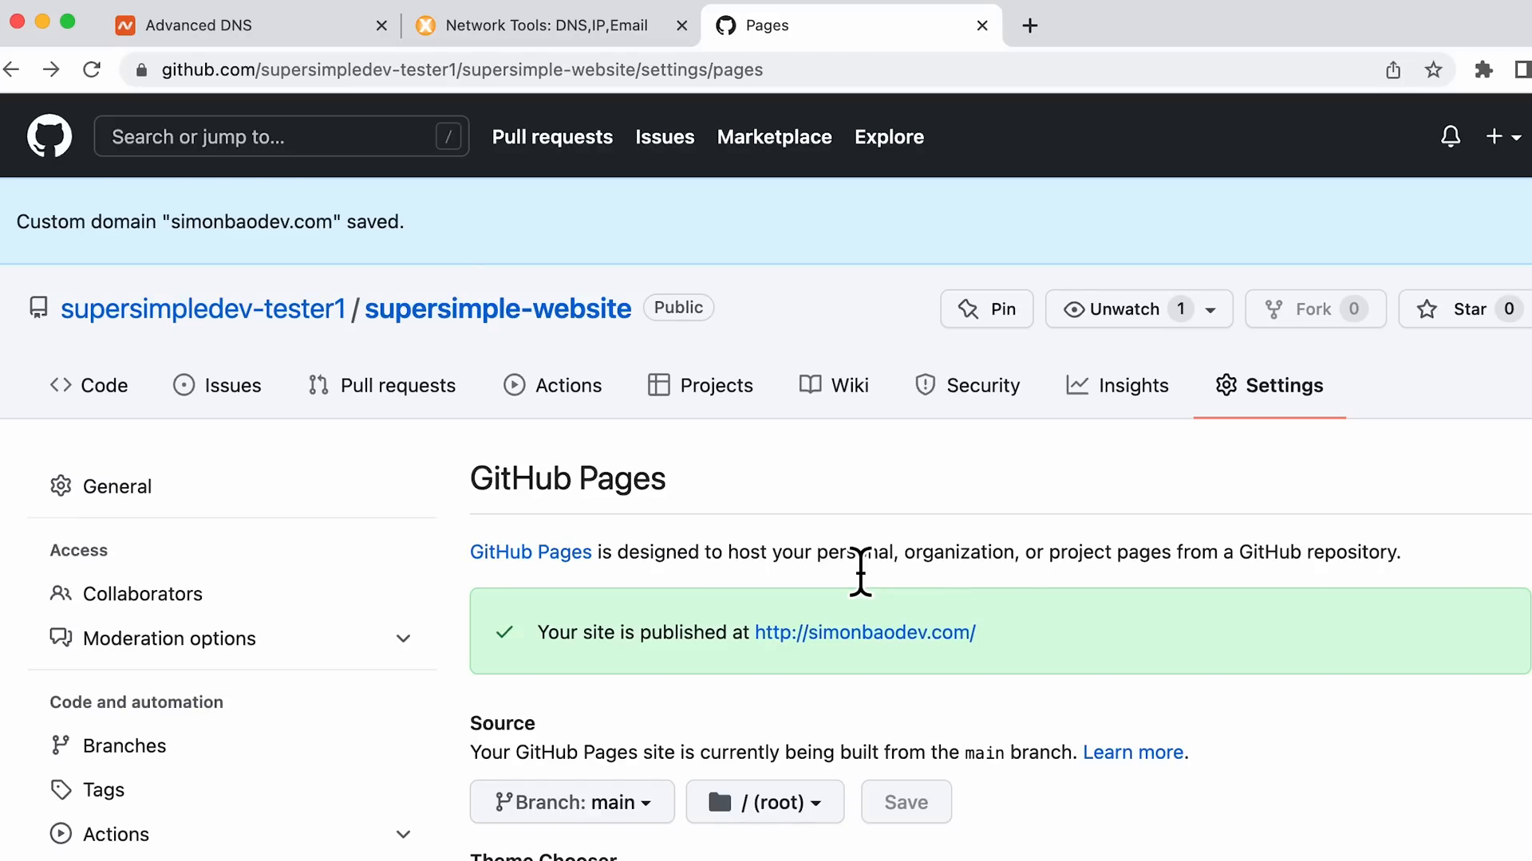Image resolution: width=1532 pixels, height=861 pixels.
Task: Open the Settings tab
Action: click(x=1269, y=385)
